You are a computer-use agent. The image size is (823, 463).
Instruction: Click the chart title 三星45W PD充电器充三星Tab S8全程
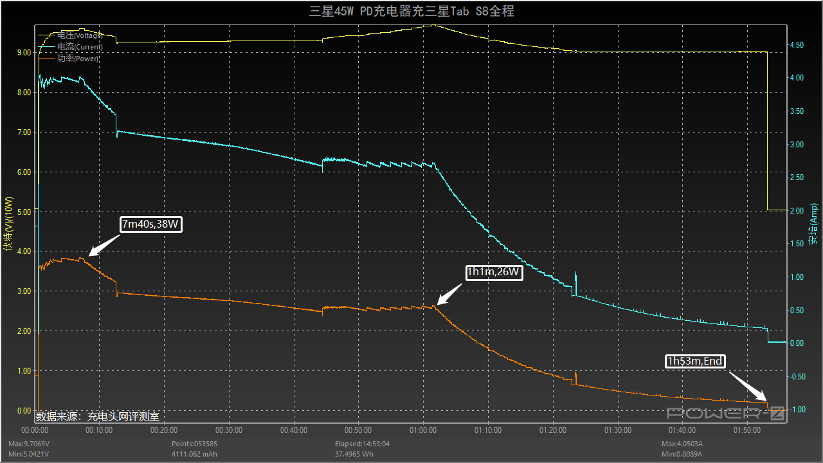411,12
